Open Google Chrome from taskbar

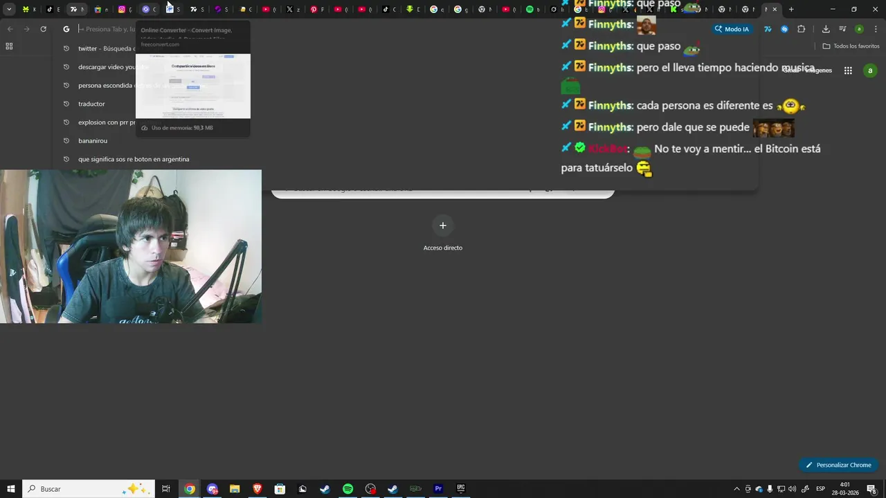[190, 489]
